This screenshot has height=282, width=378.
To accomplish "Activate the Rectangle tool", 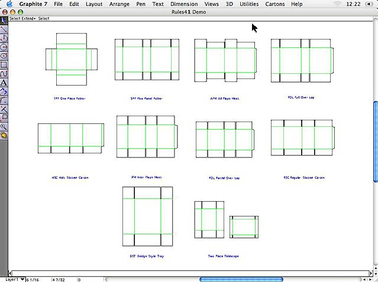I will 4,64.
